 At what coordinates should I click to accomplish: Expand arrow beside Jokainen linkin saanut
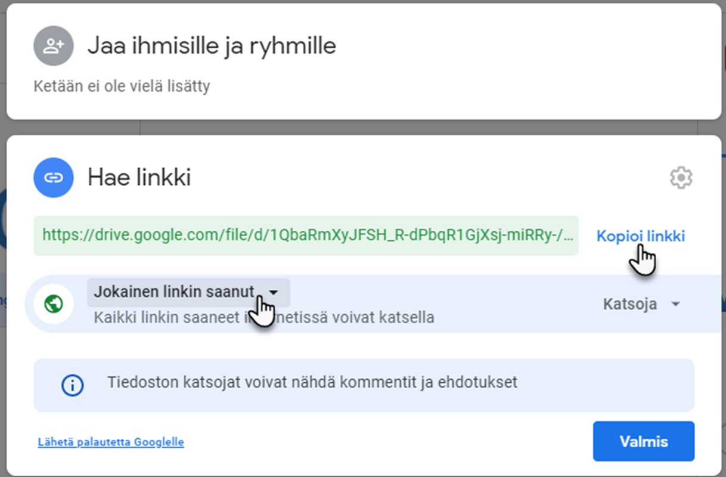point(274,292)
